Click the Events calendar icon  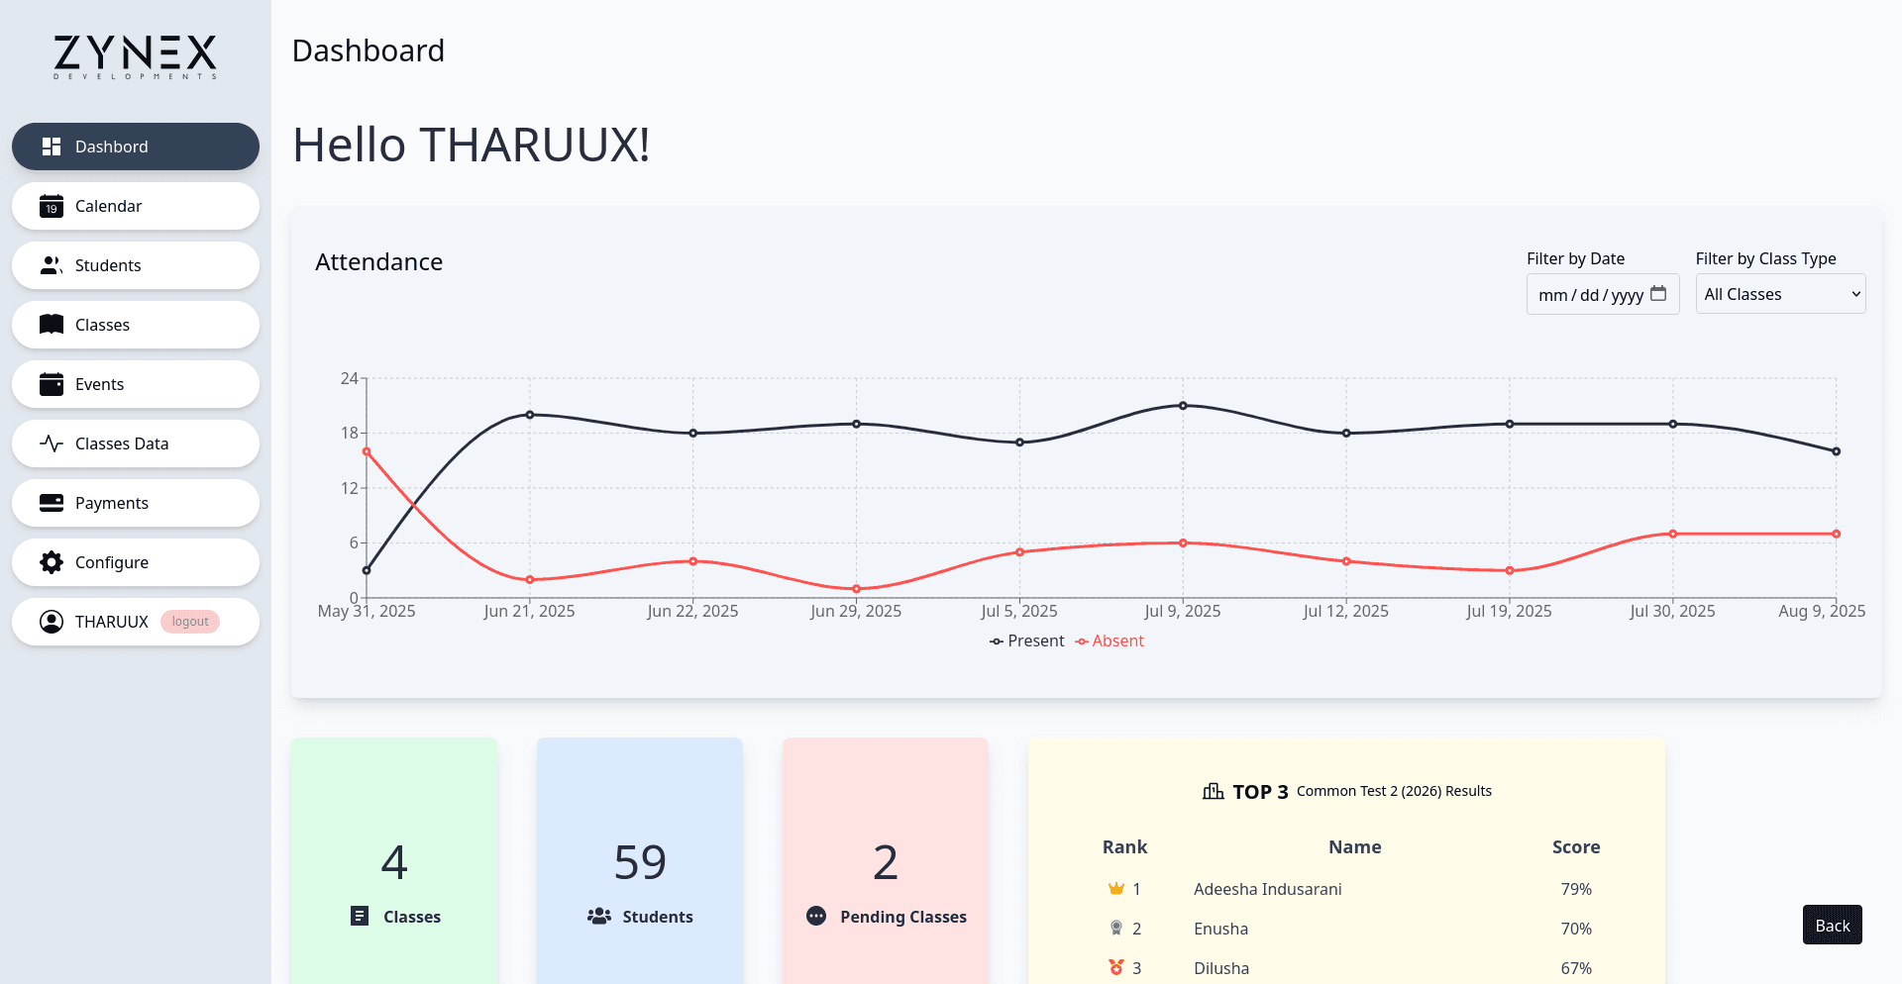click(x=52, y=384)
